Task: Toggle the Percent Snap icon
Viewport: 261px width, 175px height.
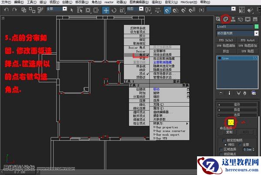Action: coord(184,10)
